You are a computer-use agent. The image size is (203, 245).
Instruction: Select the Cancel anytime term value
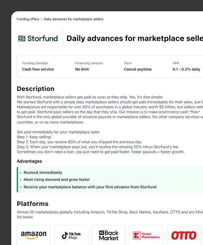click(137, 69)
